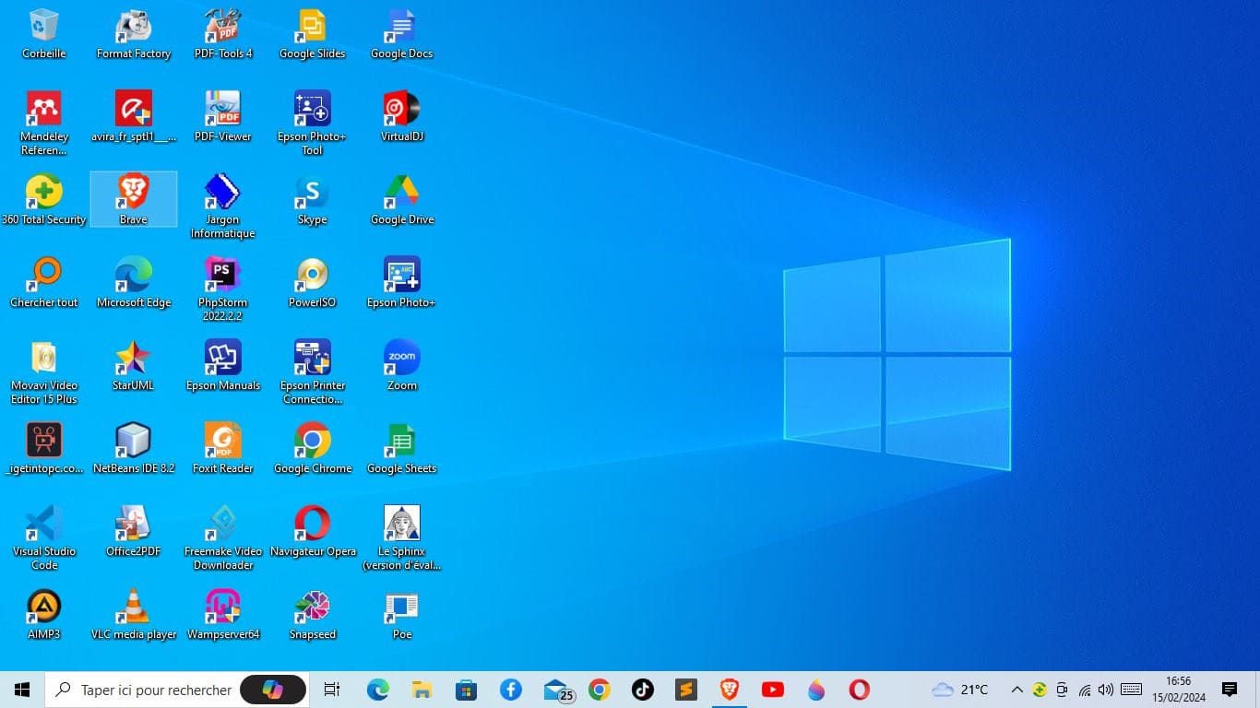The width and height of the screenshot is (1260, 708).
Task: Open the Zoom application
Action: (401, 360)
